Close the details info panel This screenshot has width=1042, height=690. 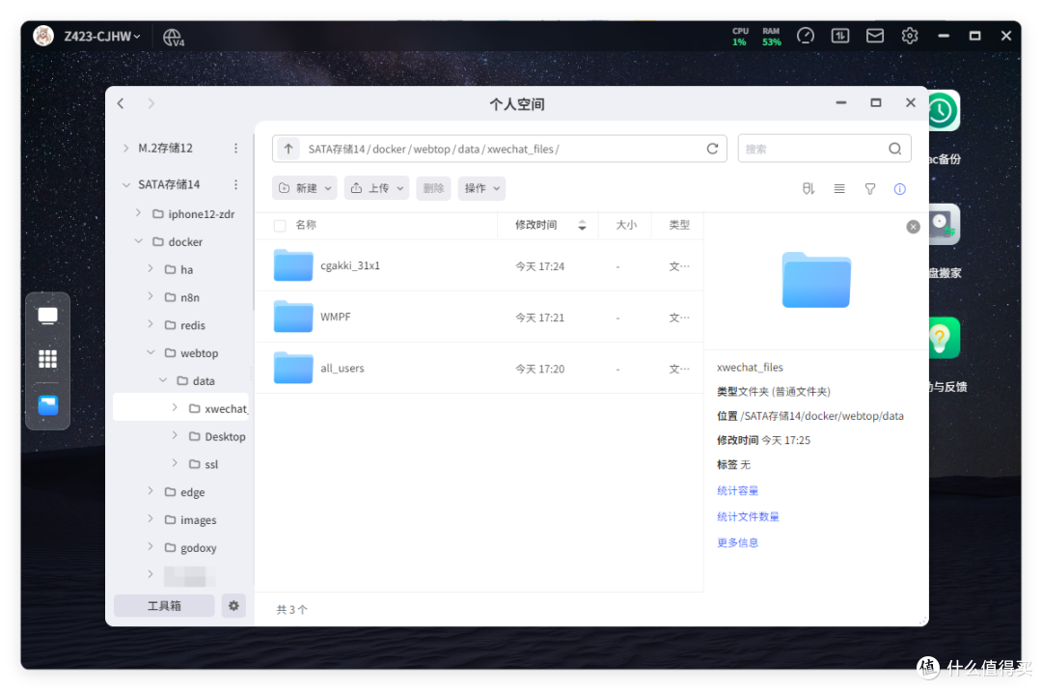coord(913,227)
